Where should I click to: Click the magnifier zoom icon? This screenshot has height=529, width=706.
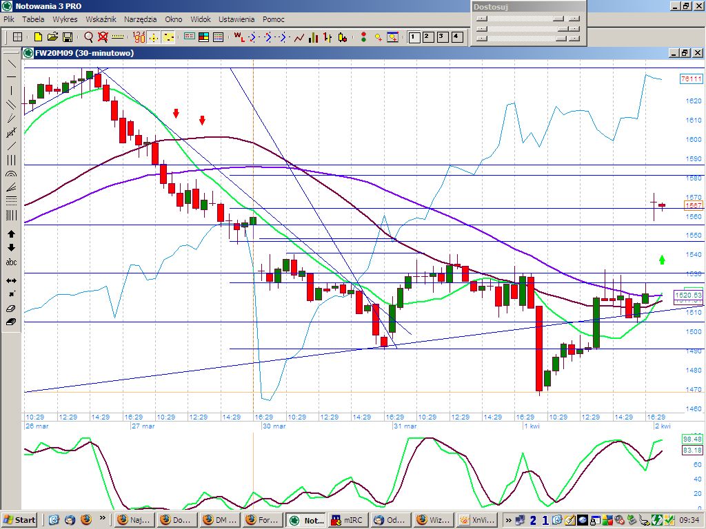pyautogui.click(x=88, y=37)
